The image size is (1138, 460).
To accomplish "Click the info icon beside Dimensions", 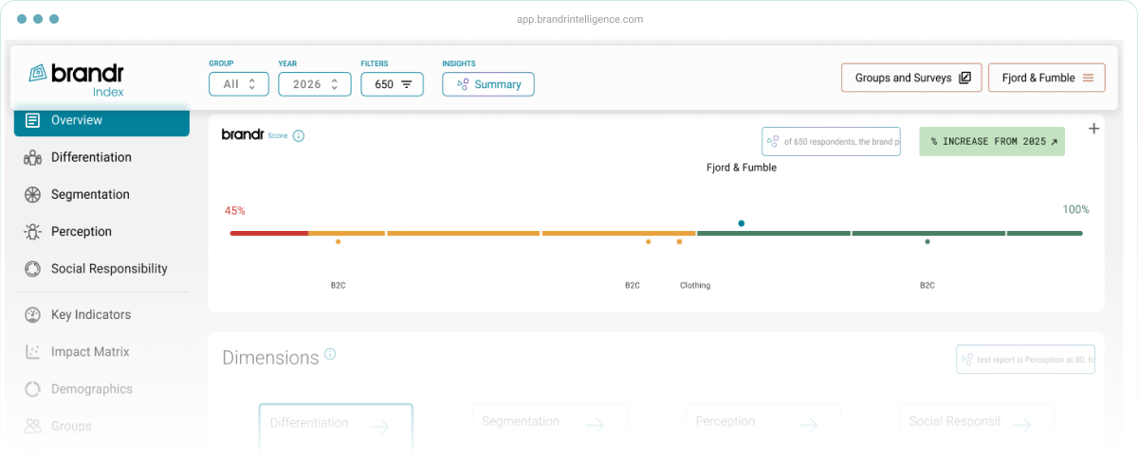I will pos(330,354).
